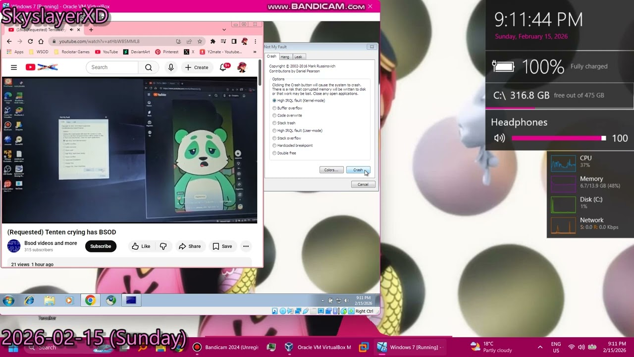
Task: Reload the YouTube page
Action: tap(30, 41)
